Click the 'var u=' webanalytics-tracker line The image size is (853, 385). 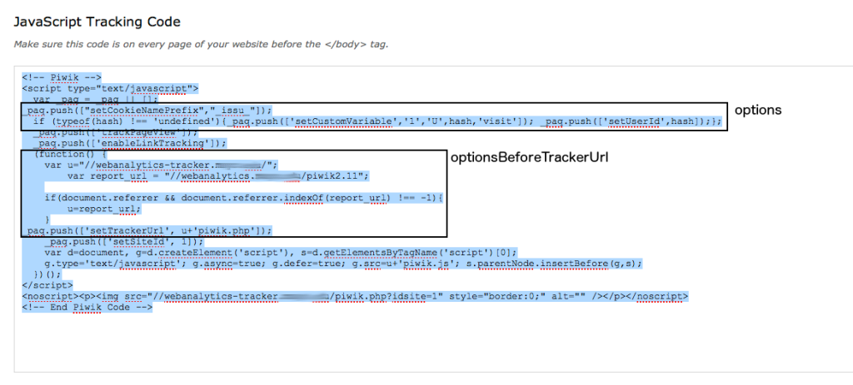tap(162, 165)
